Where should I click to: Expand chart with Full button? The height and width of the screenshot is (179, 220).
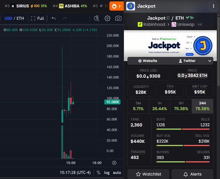point(38,18)
